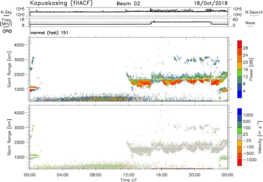Select the Time UT axis title

[129, 180]
